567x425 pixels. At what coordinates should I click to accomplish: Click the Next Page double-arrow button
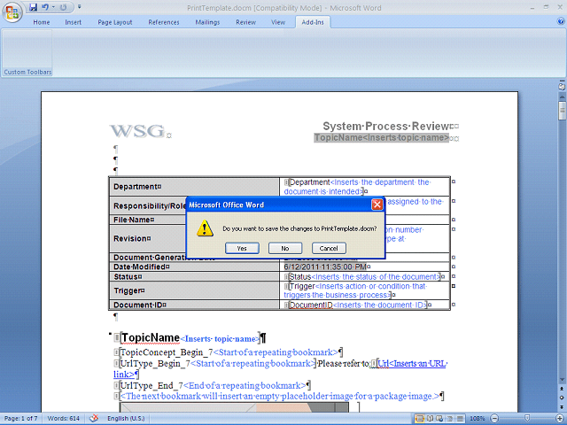point(562,407)
